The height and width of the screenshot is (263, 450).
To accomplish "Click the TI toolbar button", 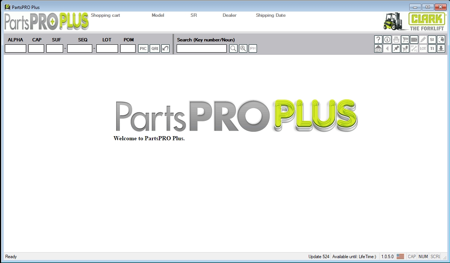I will 432,48.
